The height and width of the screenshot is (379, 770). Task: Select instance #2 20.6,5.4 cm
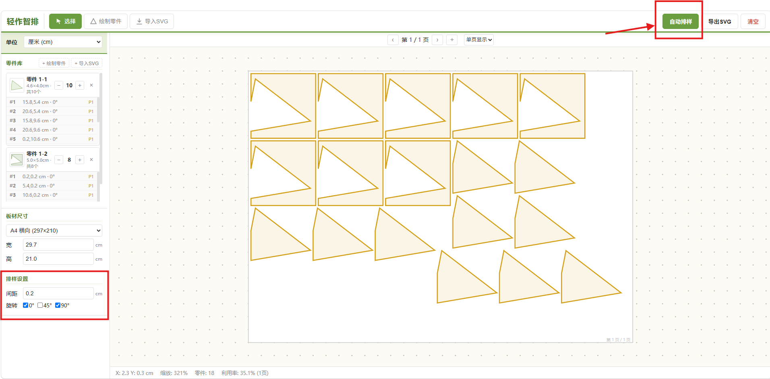pos(52,111)
